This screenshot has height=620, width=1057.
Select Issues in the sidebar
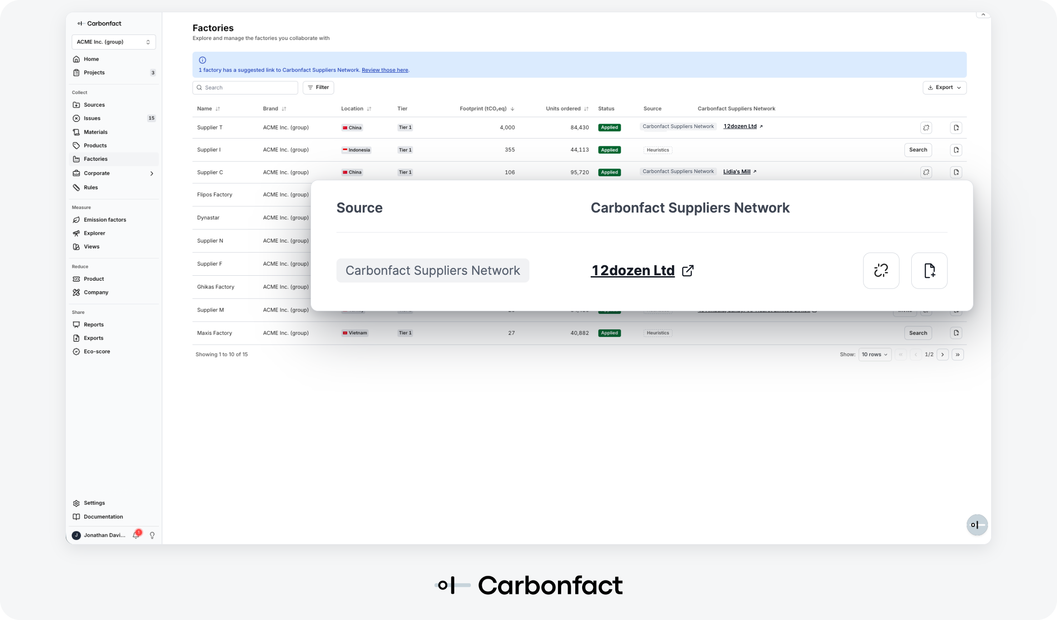tap(92, 119)
